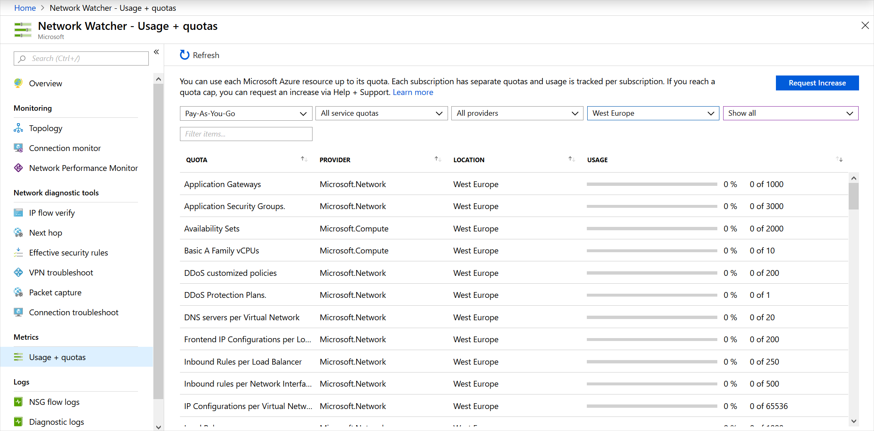Viewport: 874px width, 431px height.
Task: Open the Learn more link
Action: point(413,92)
